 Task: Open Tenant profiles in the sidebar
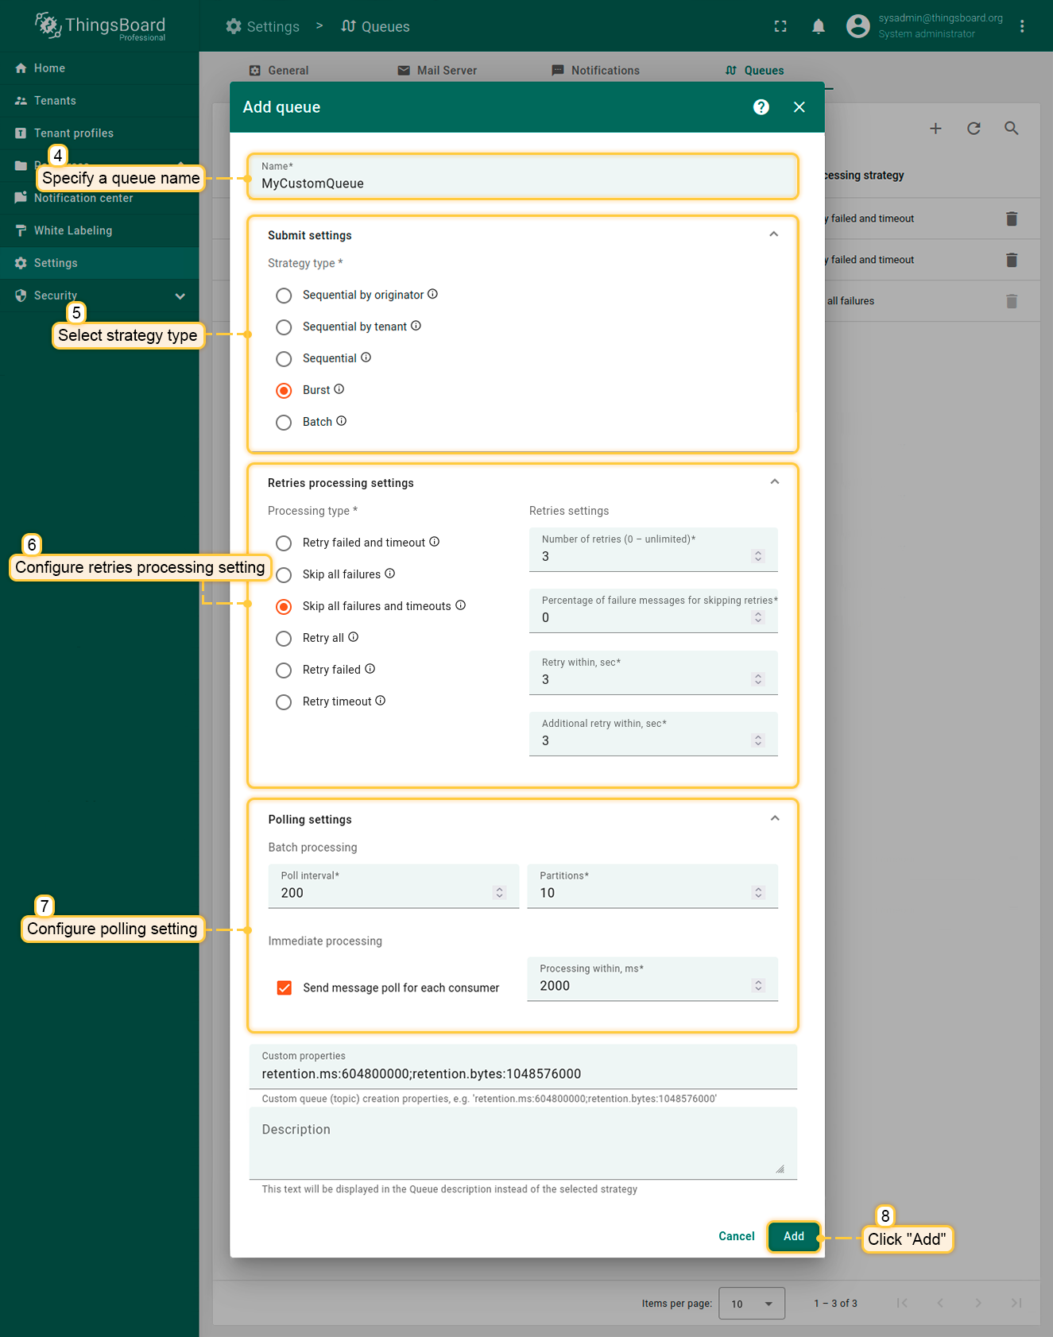(x=73, y=133)
